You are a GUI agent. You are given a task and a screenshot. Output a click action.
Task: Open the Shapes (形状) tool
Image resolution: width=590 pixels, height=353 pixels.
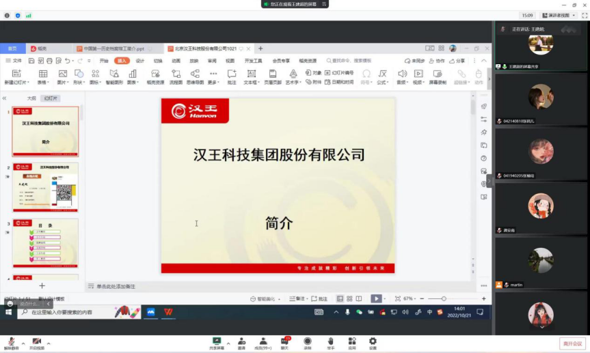click(x=79, y=73)
